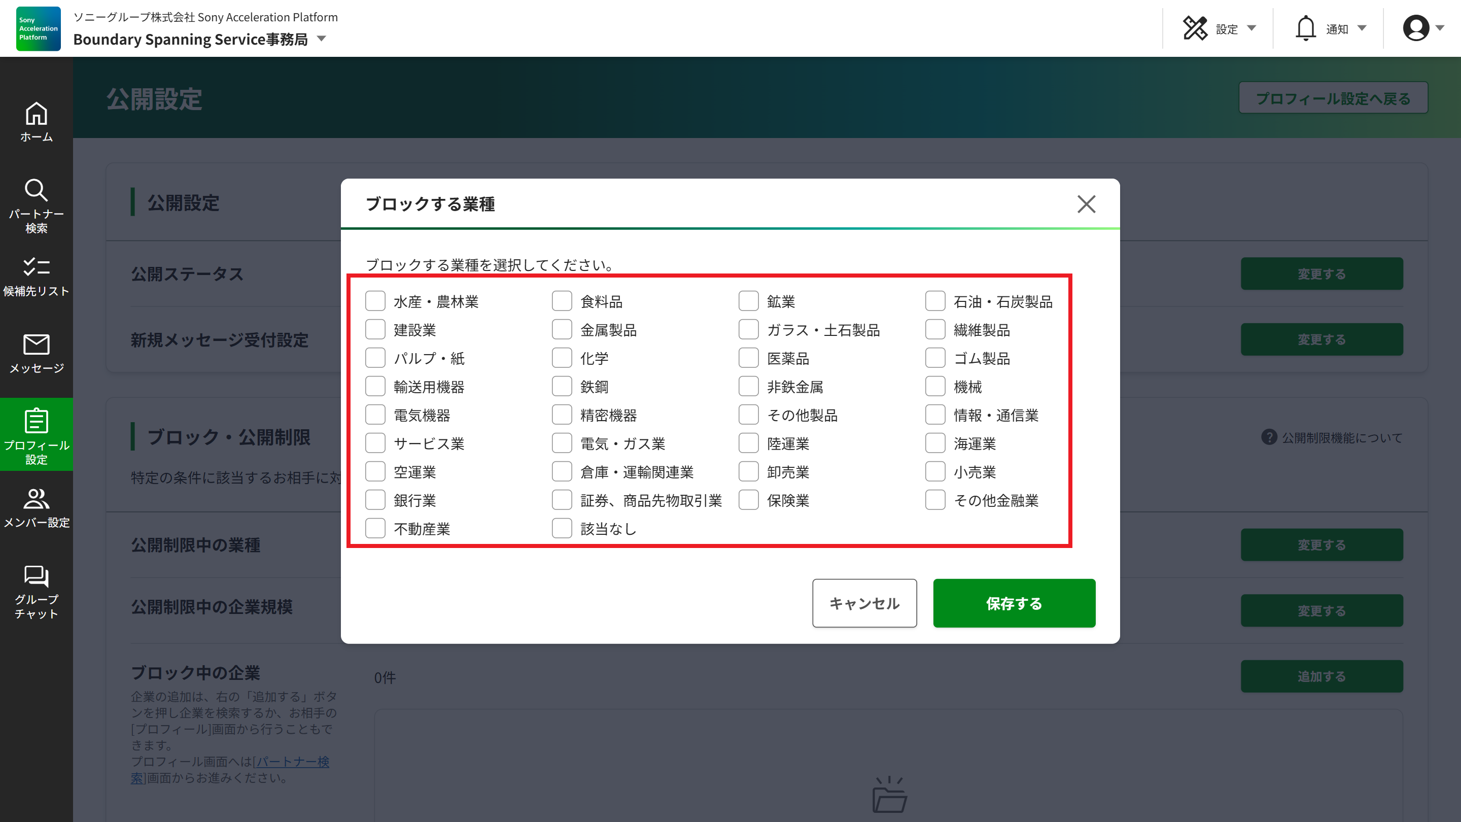This screenshot has width=1461, height=822.
Task: Enable the 医薬品 checkbox
Action: (x=748, y=357)
